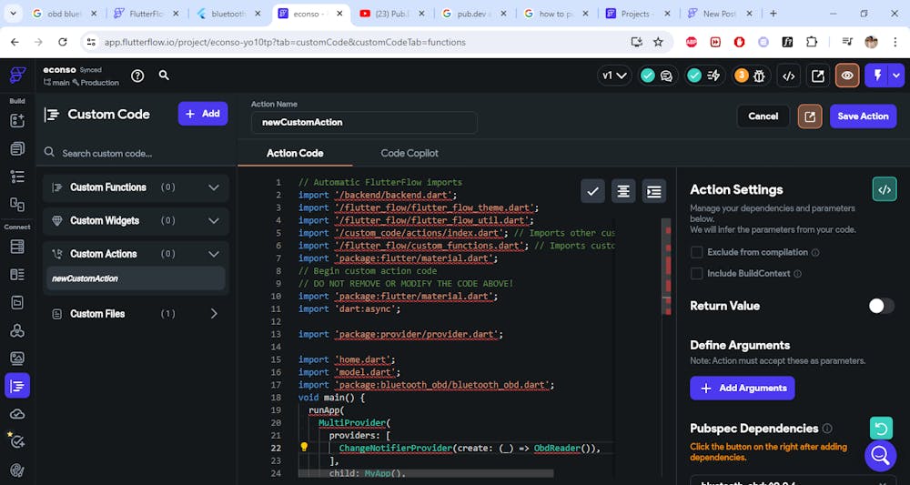The width and height of the screenshot is (910, 485).
Task: Switch to the Code Copilot tab
Action: [x=409, y=153]
